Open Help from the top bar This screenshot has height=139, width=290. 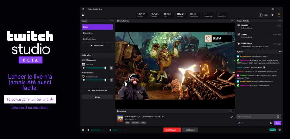(263, 15)
